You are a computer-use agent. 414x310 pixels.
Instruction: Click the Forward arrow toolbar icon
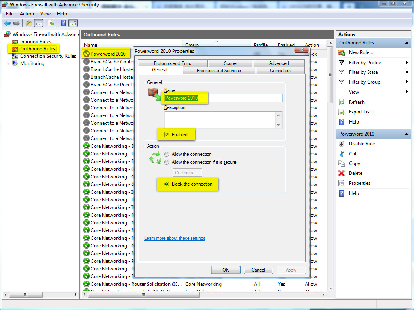click(x=17, y=23)
